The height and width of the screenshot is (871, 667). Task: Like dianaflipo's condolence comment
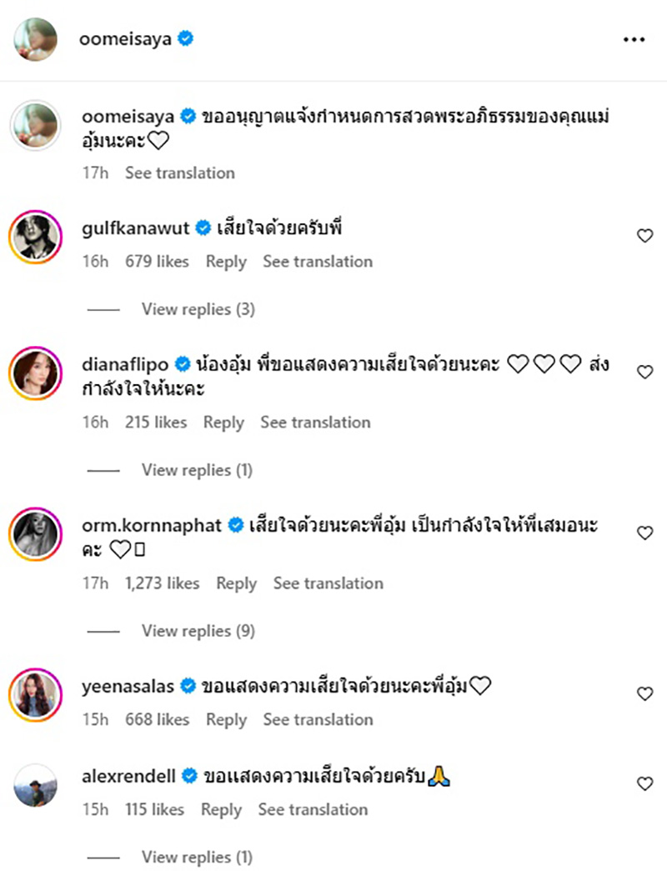pyautogui.click(x=644, y=373)
